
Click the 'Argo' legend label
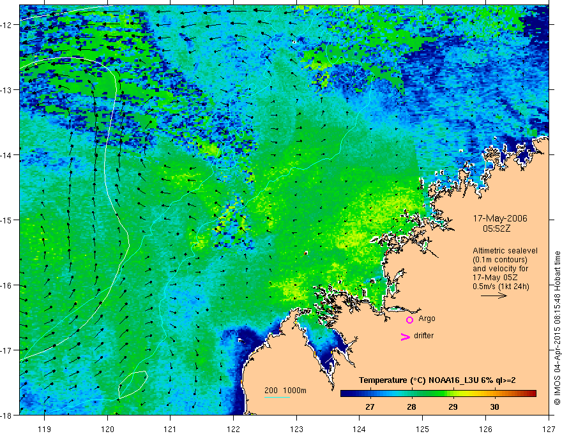tap(427, 318)
